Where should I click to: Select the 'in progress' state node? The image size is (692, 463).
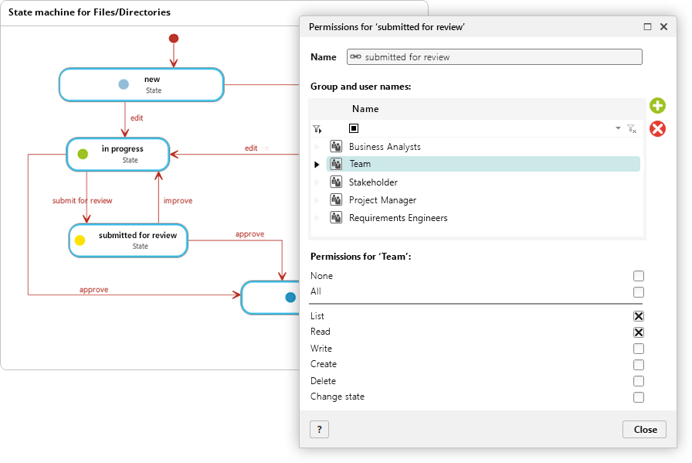click(x=118, y=154)
